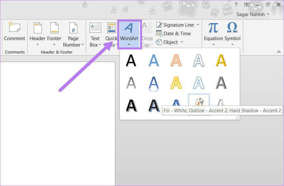Choose the gray gradient WordArt style
The width and height of the screenshot is (284, 186).
[x=131, y=83]
